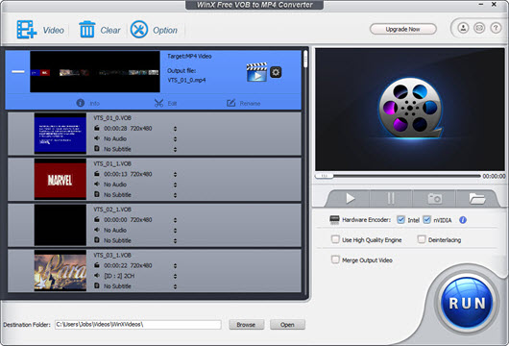Add a video with the Video button
The width and height of the screenshot is (509, 346).
pyautogui.click(x=40, y=30)
